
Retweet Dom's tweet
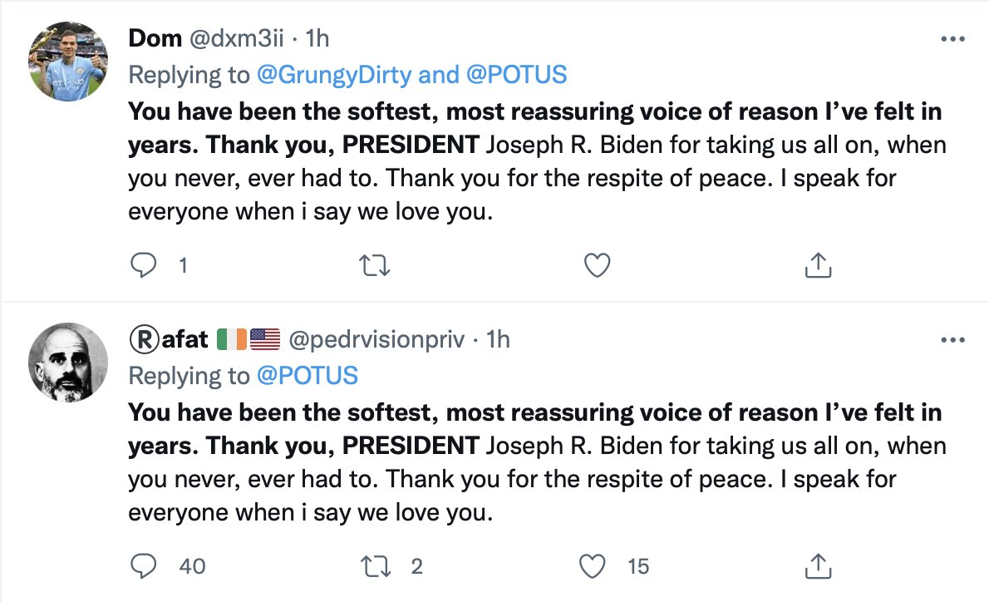[x=375, y=266]
